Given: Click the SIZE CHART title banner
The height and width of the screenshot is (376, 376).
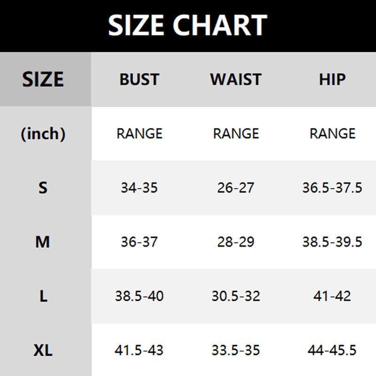Looking at the screenshot, I should pos(188,25).
